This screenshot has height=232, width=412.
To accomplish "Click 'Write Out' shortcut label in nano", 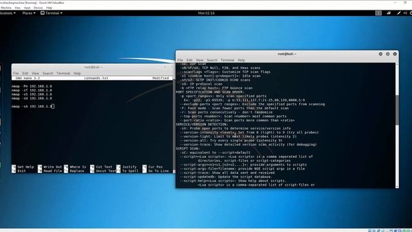I will [x=53, y=167].
